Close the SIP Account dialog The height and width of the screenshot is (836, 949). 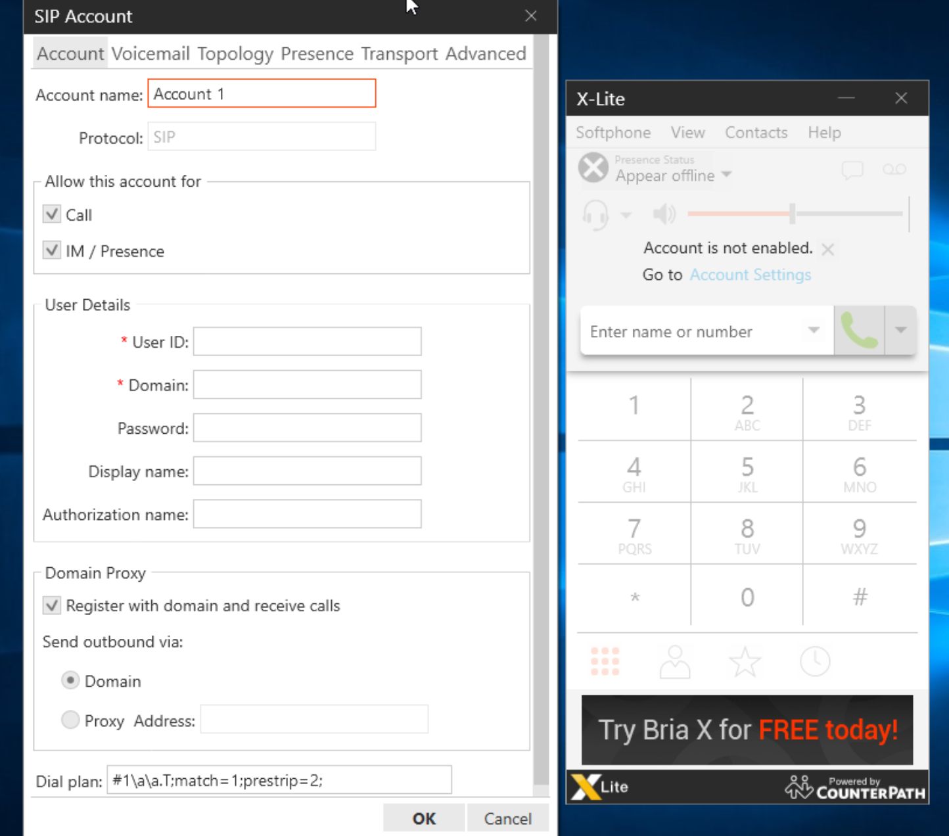pyautogui.click(x=531, y=16)
